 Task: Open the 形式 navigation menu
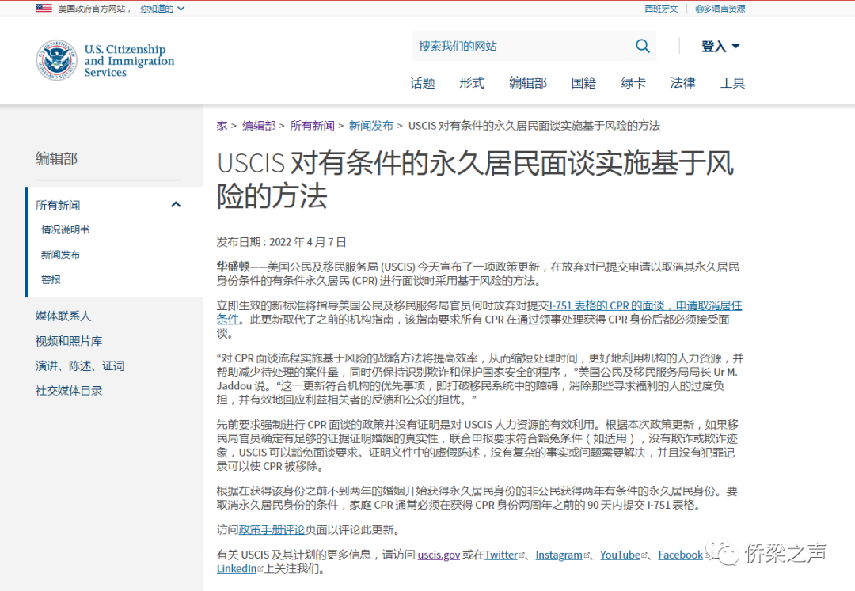point(472,83)
